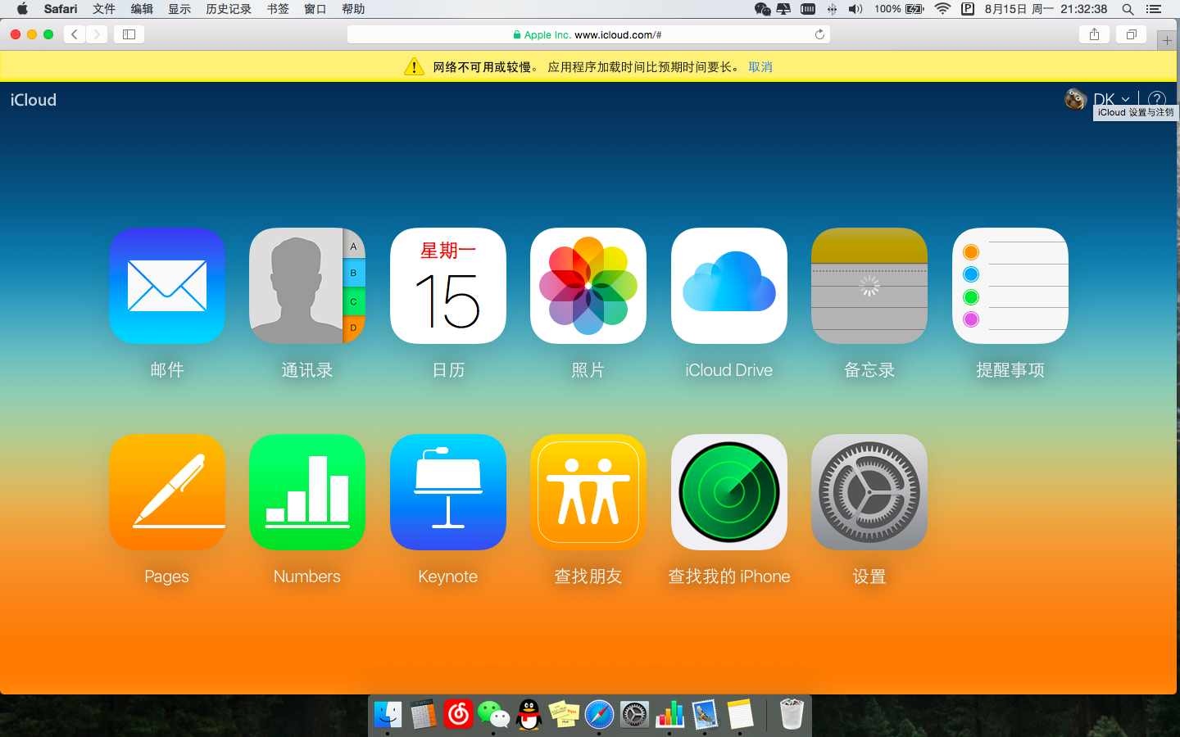Image resolution: width=1180 pixels, height=737 pixels.
Task: Open the Safari menu in the menu bar
Action: point(61,9)
